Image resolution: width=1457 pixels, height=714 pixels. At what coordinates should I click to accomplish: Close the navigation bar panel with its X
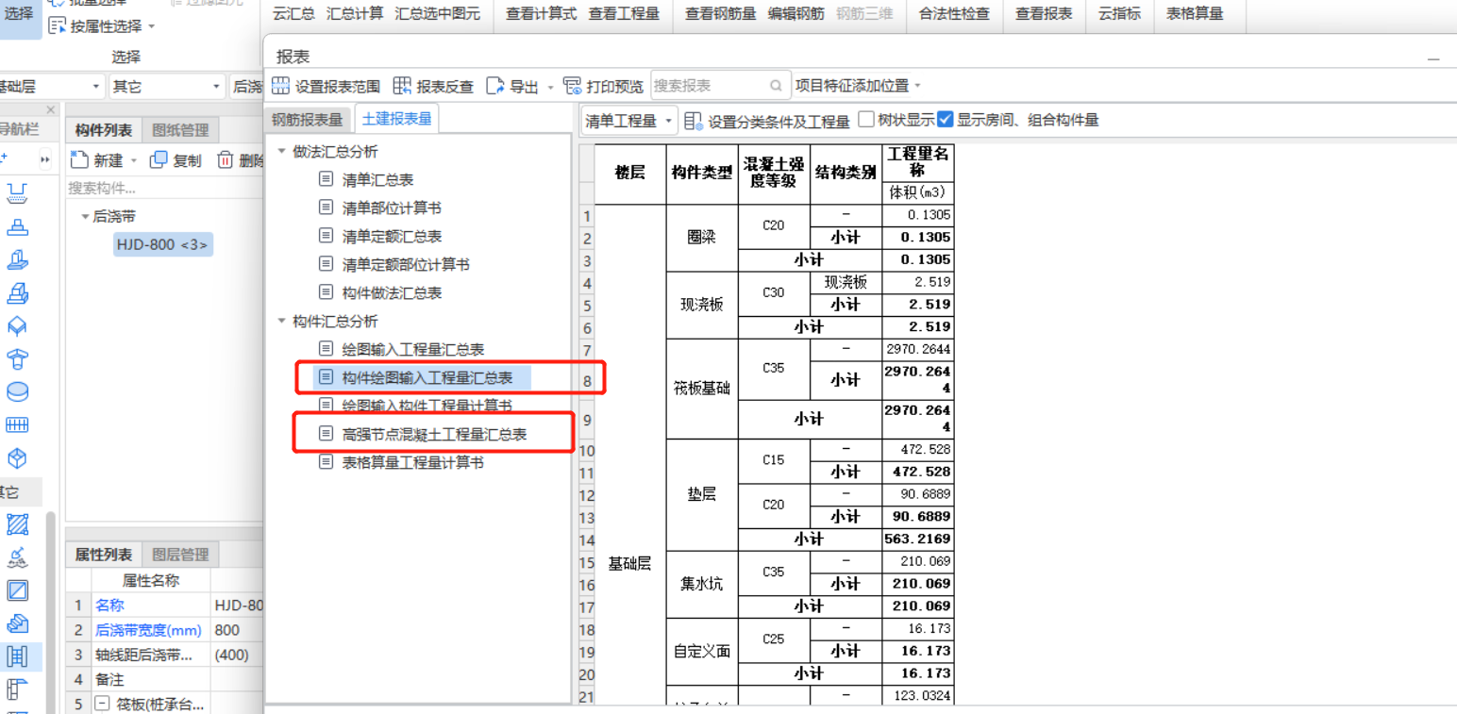point(51,110)
